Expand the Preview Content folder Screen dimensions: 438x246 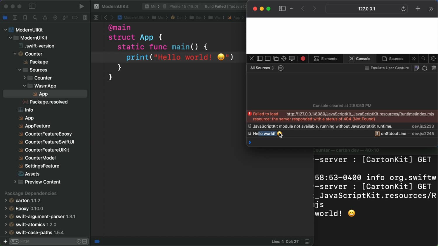click(x=15, y=182)
